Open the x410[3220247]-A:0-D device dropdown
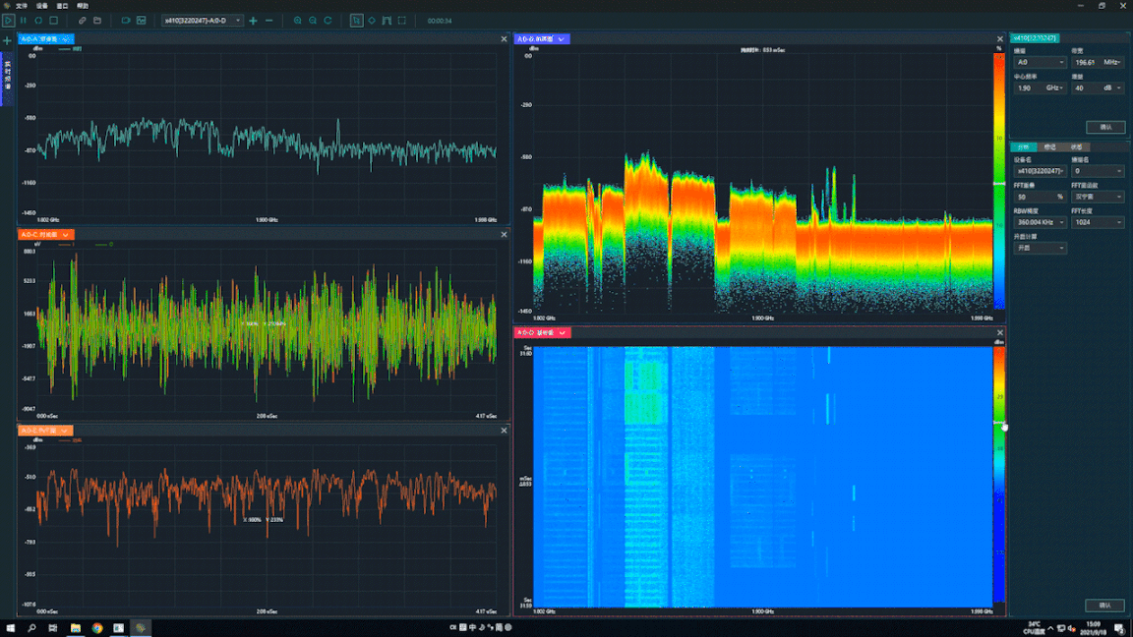The height and width of the screenshot is (637, 1133). (x=202, y=21)
